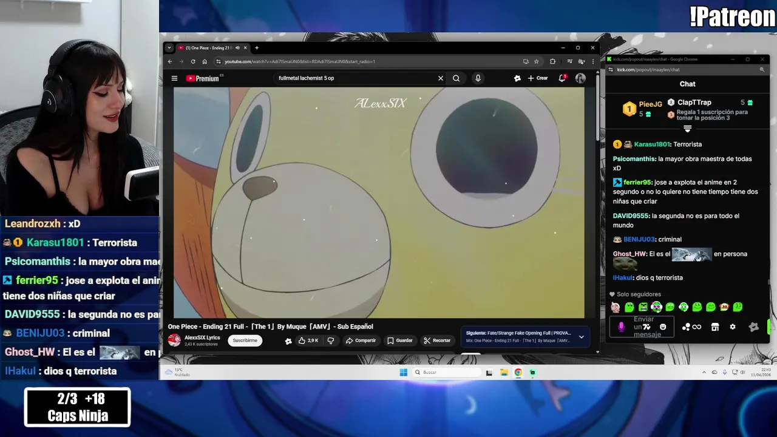777x437 pixels.
Task: Subscribe via the Suscribirme button
Action: click(245, 340)
